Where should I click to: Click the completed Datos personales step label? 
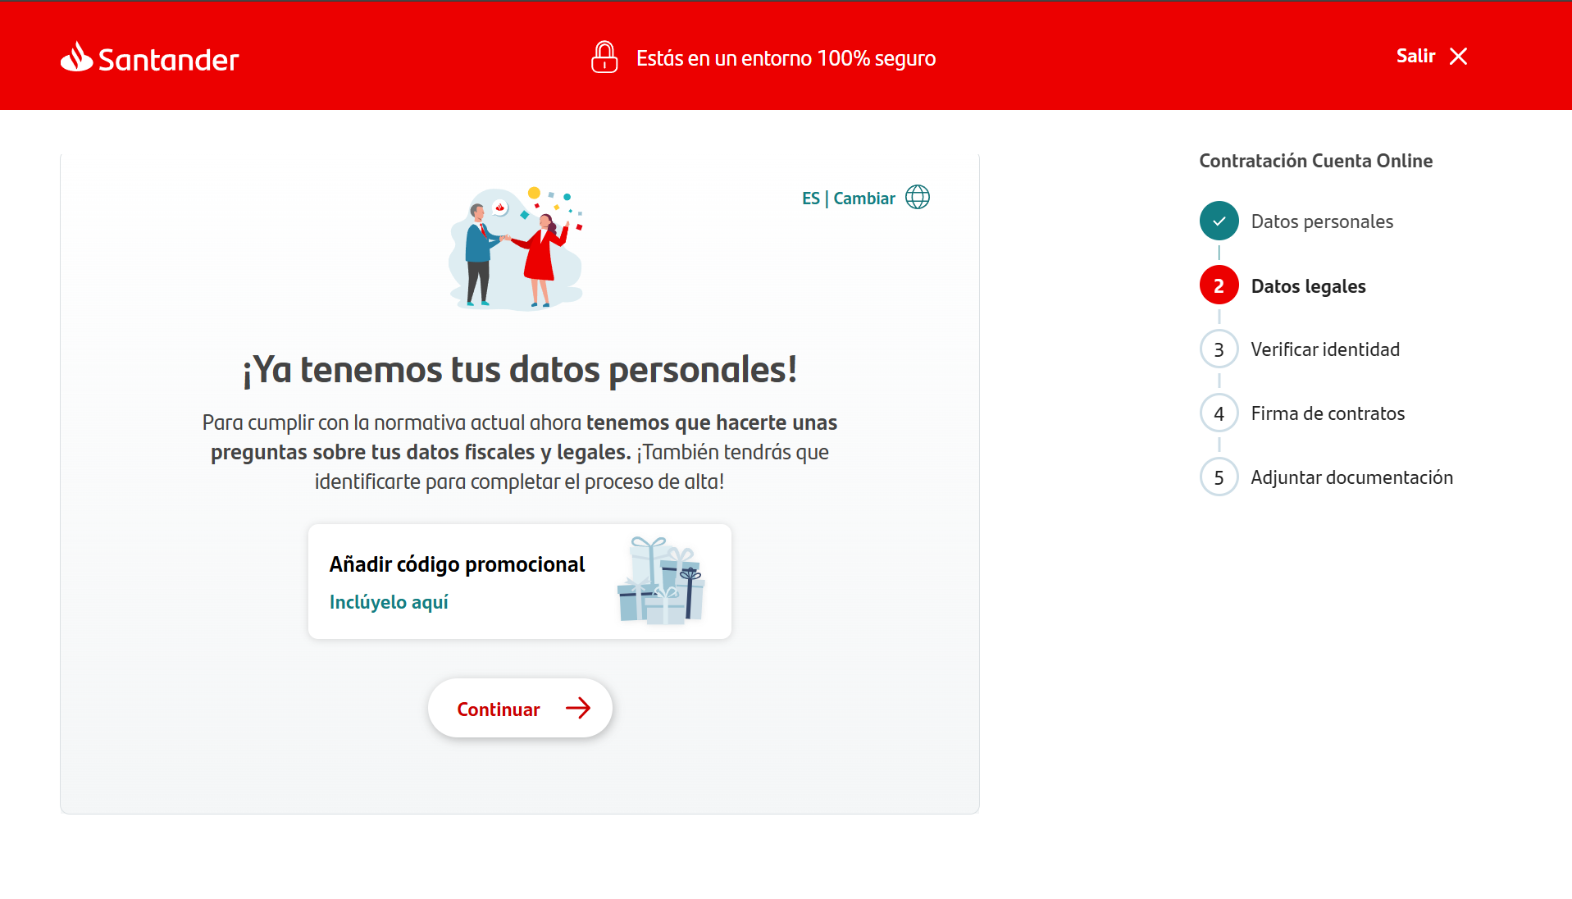coord(1322,221)
